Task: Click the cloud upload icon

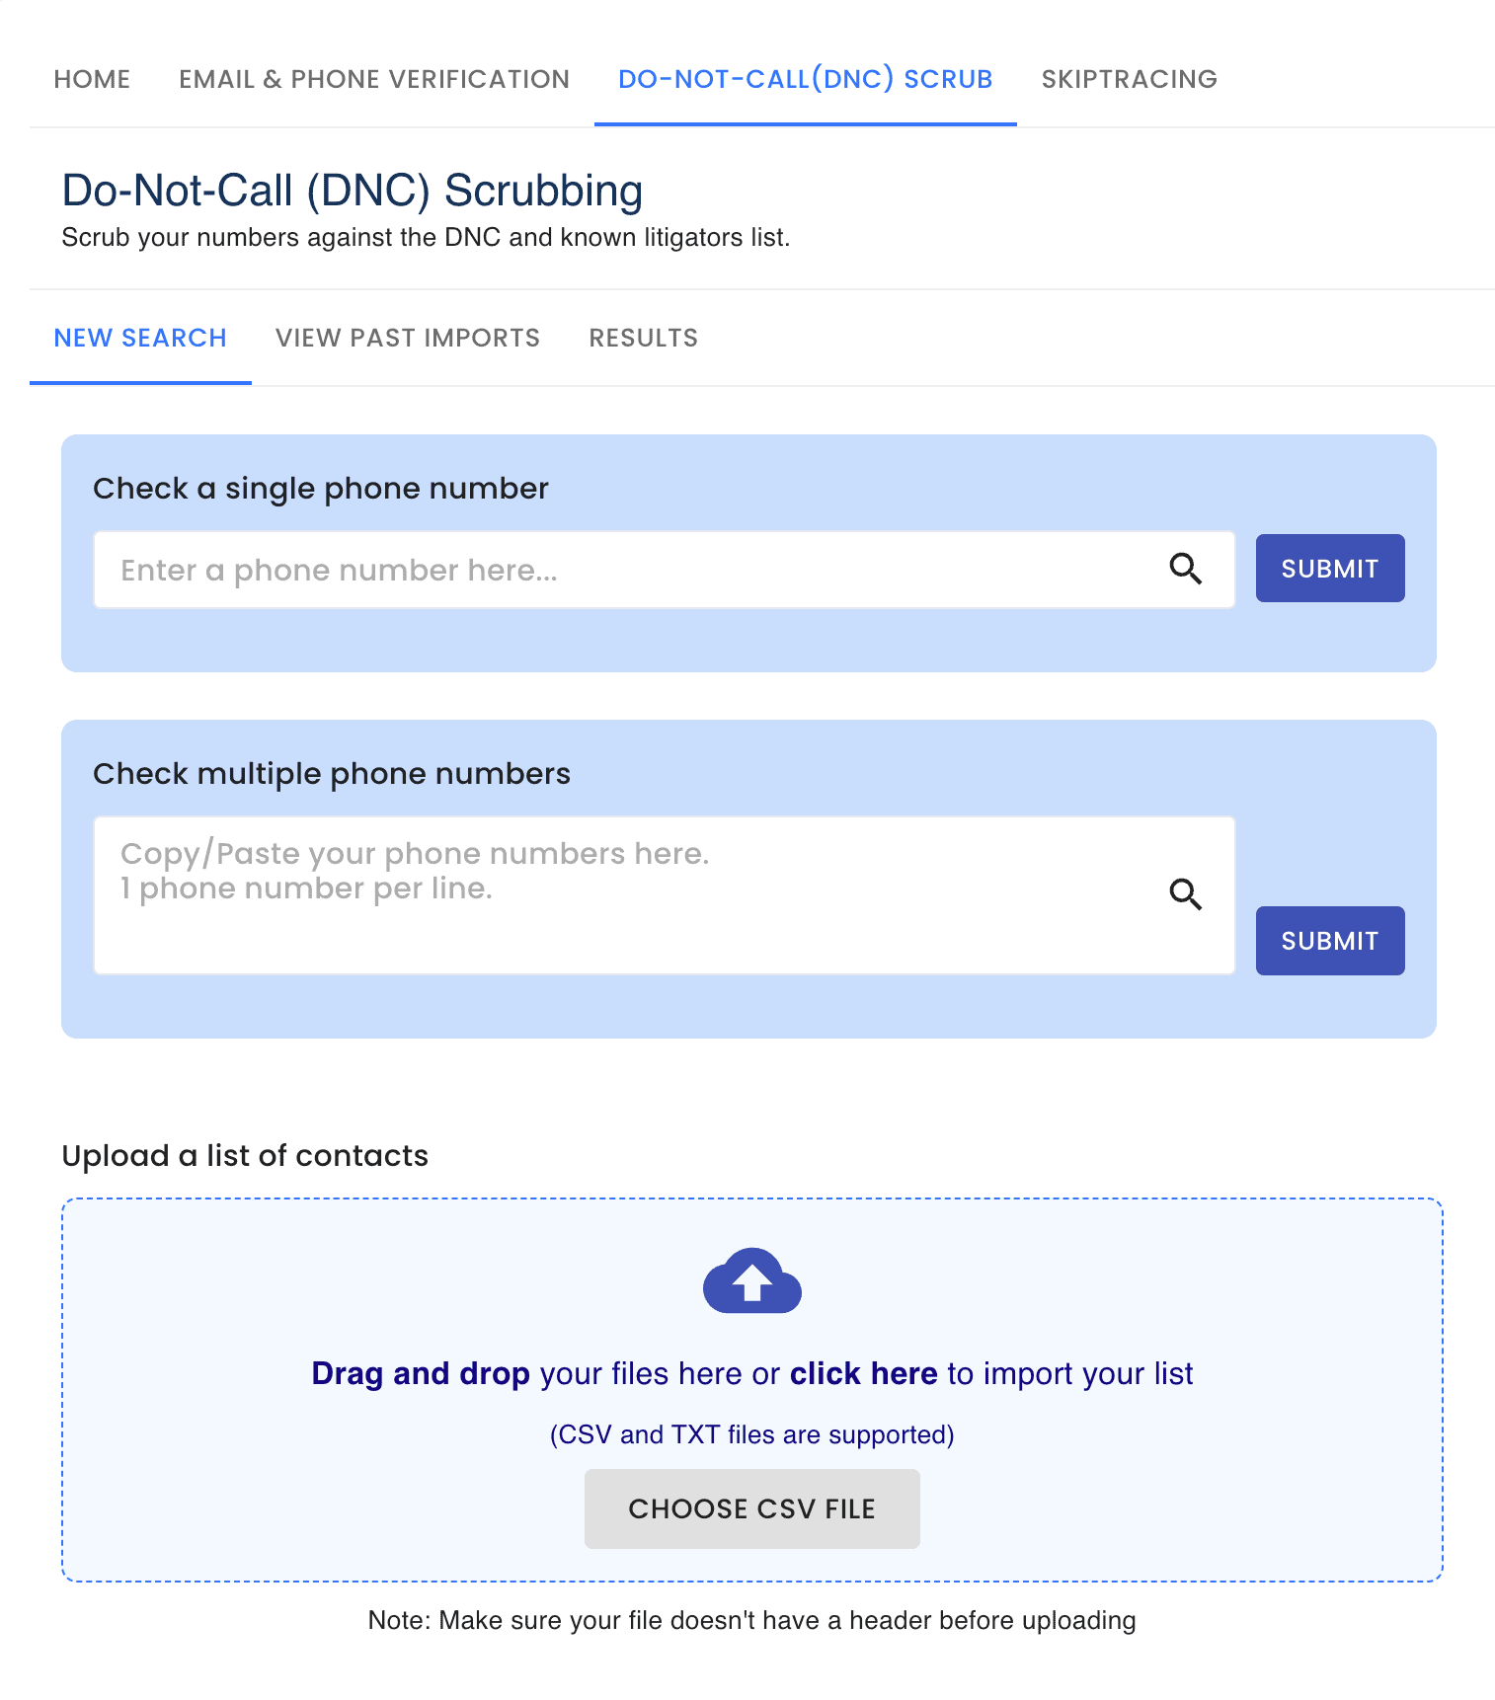Action: point(751,1281)
